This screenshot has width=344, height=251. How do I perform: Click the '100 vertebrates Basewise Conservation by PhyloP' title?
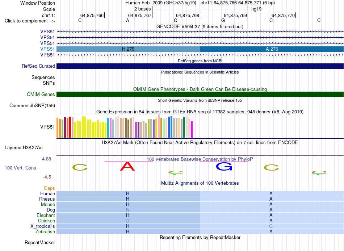[x=200, y=159]
